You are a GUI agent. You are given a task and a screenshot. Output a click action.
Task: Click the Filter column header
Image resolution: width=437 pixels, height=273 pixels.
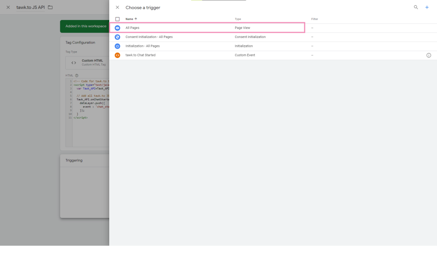pyautogui.click(x=315, y=19)
